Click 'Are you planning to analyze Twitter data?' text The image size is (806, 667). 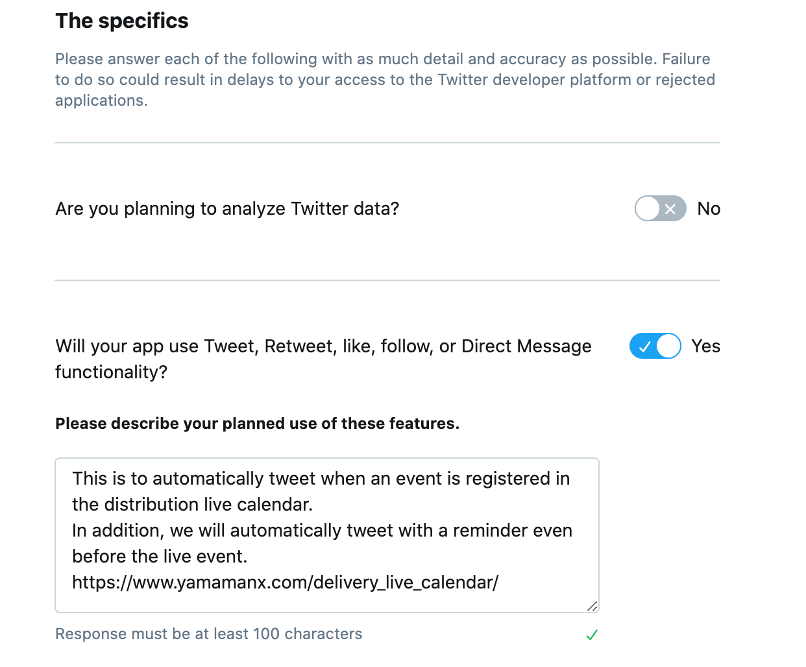pyautogui.click(x=227, y=208)
